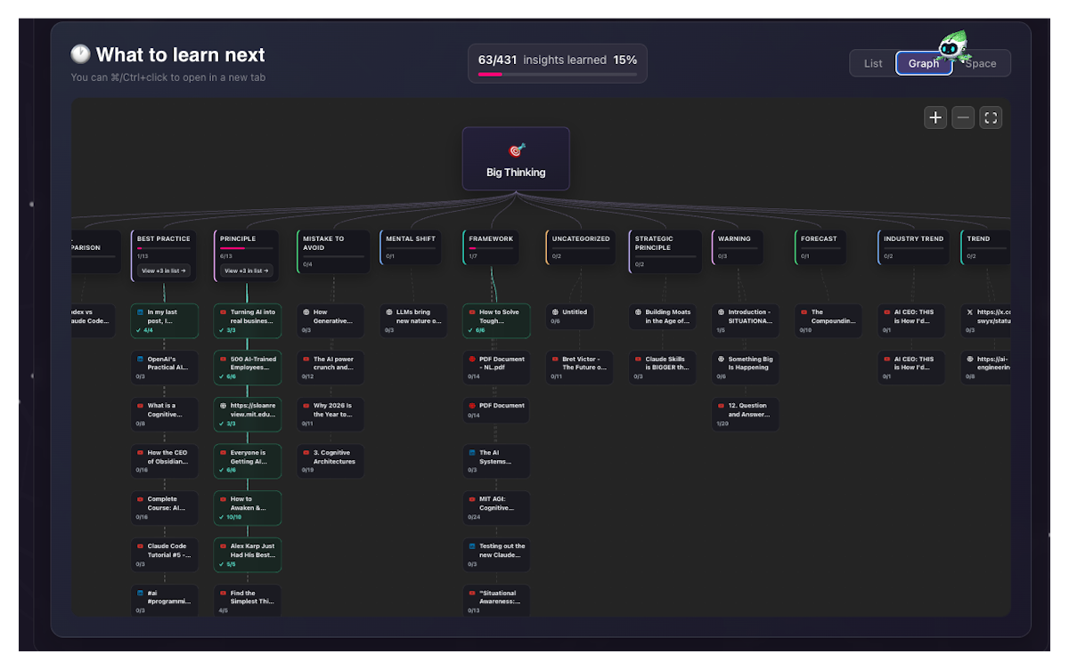Click the fullscreen expand icon
The width and height of the screenshot is (1069, 670).
click(x=991, y=117)
